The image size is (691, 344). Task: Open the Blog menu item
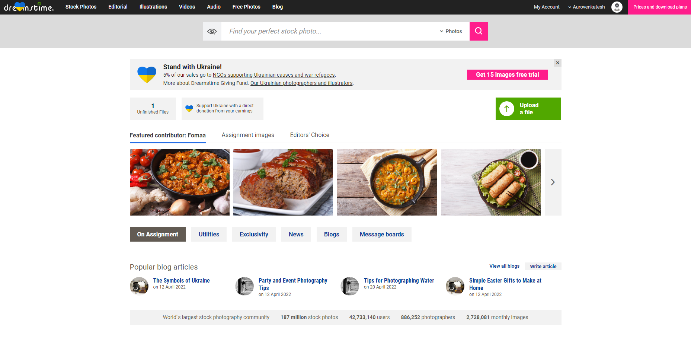[278, 7]
